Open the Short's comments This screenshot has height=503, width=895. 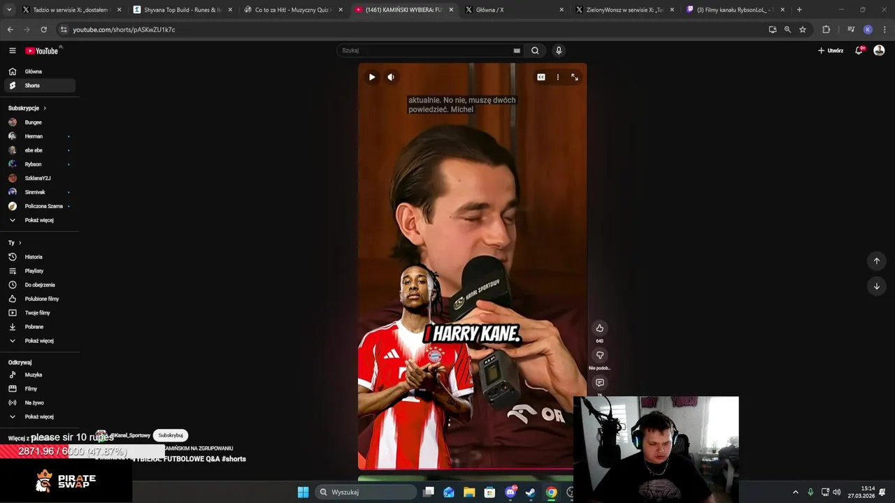click(599, 383)
